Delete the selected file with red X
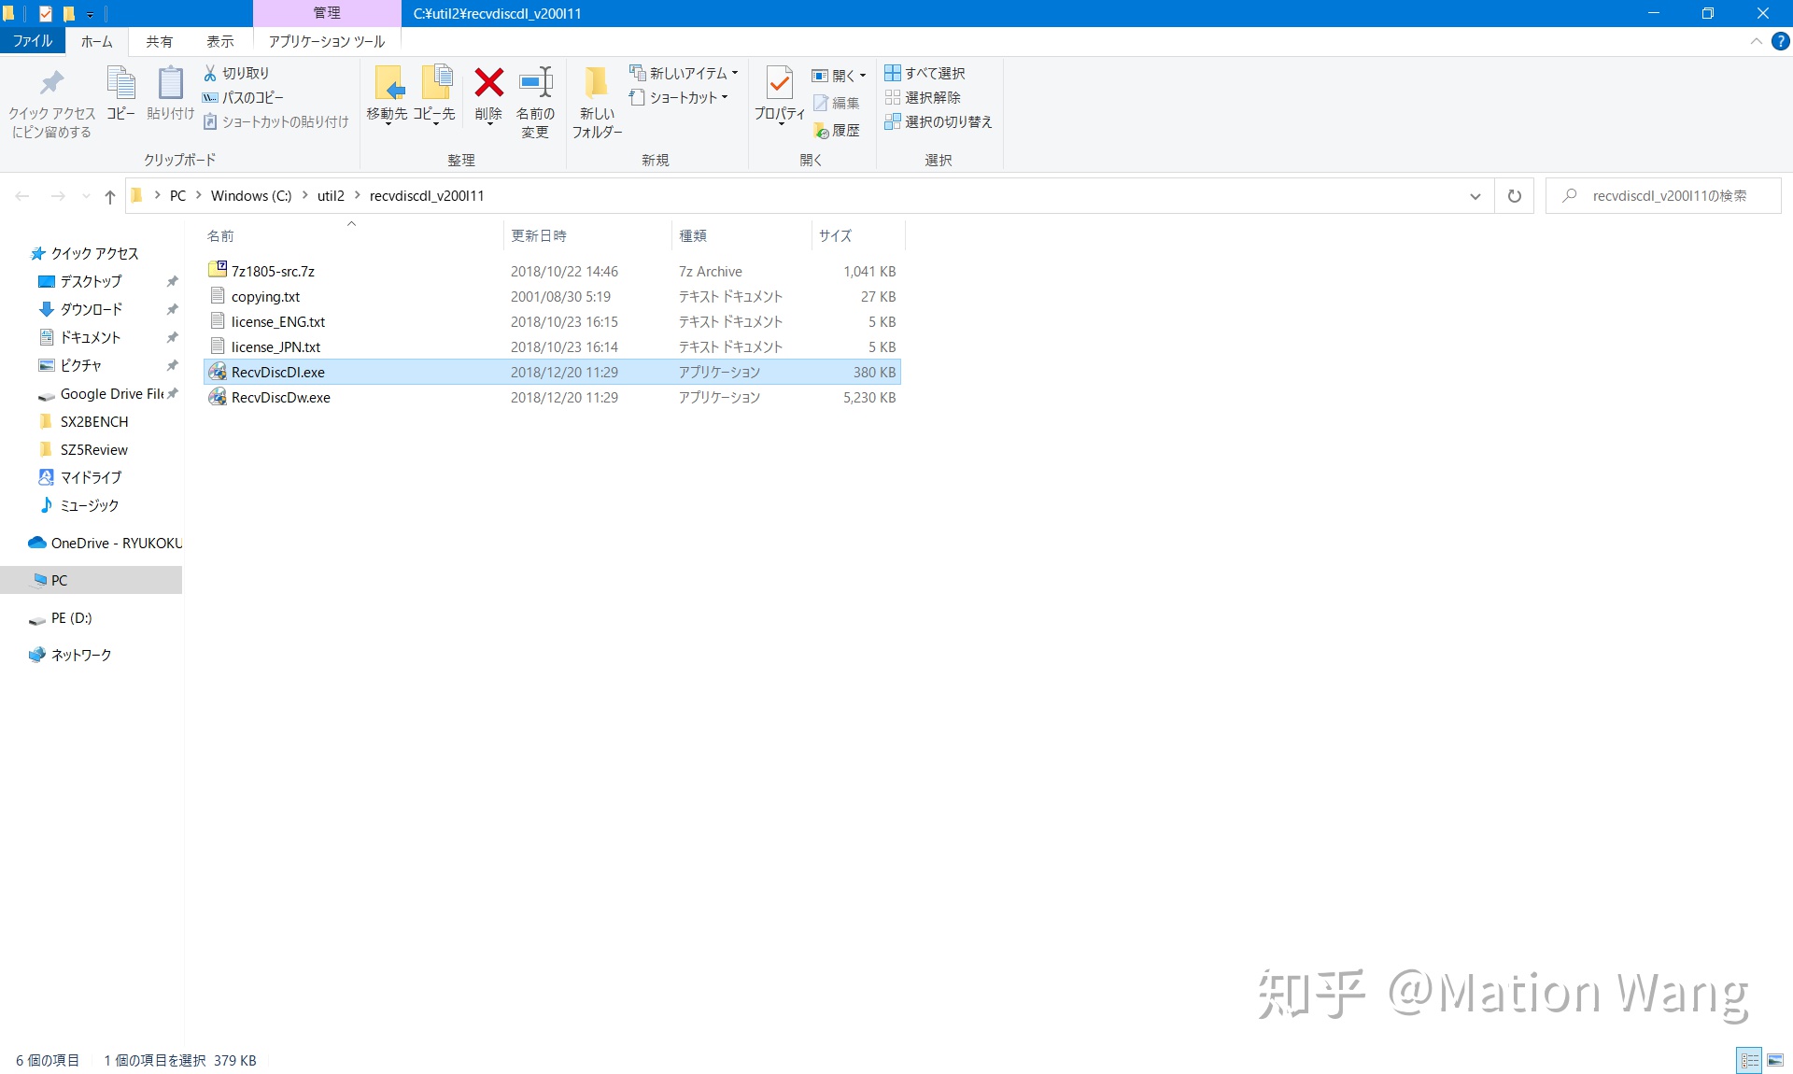Image resolution: width=1793 pixels, height=1074 pixels. pos(488,95)
